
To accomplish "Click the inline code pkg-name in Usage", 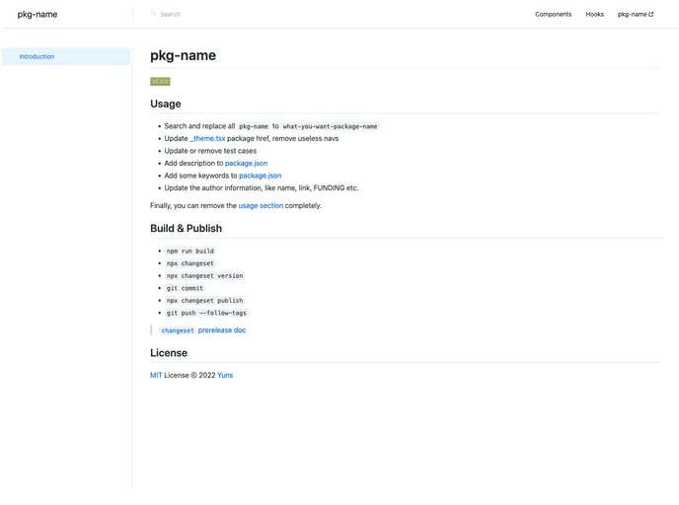I will 254,126.
